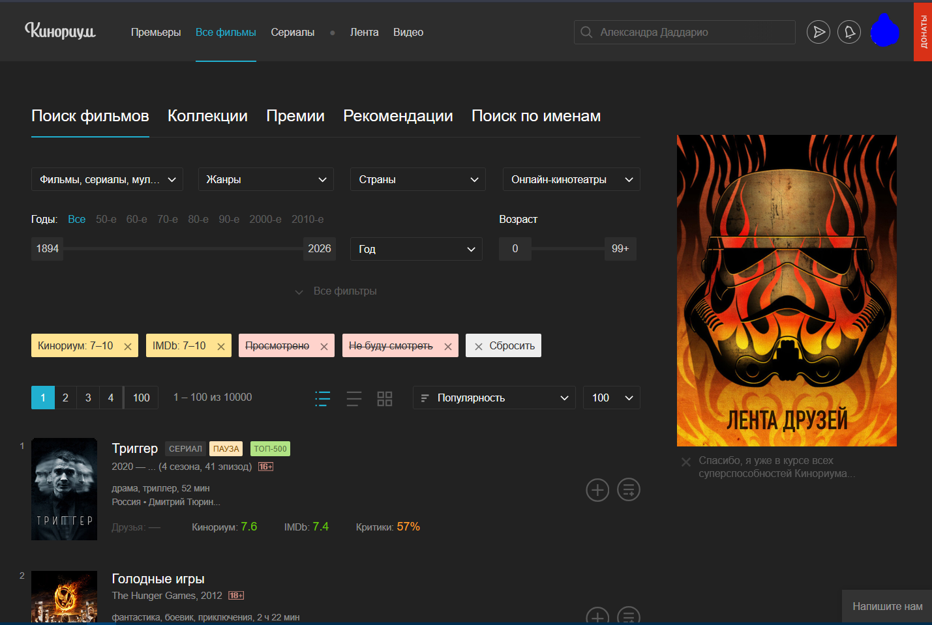This screenshot has width=932, height=625.
Task: Switch to the Поиск фильмов tab
Action: point(90,116)
